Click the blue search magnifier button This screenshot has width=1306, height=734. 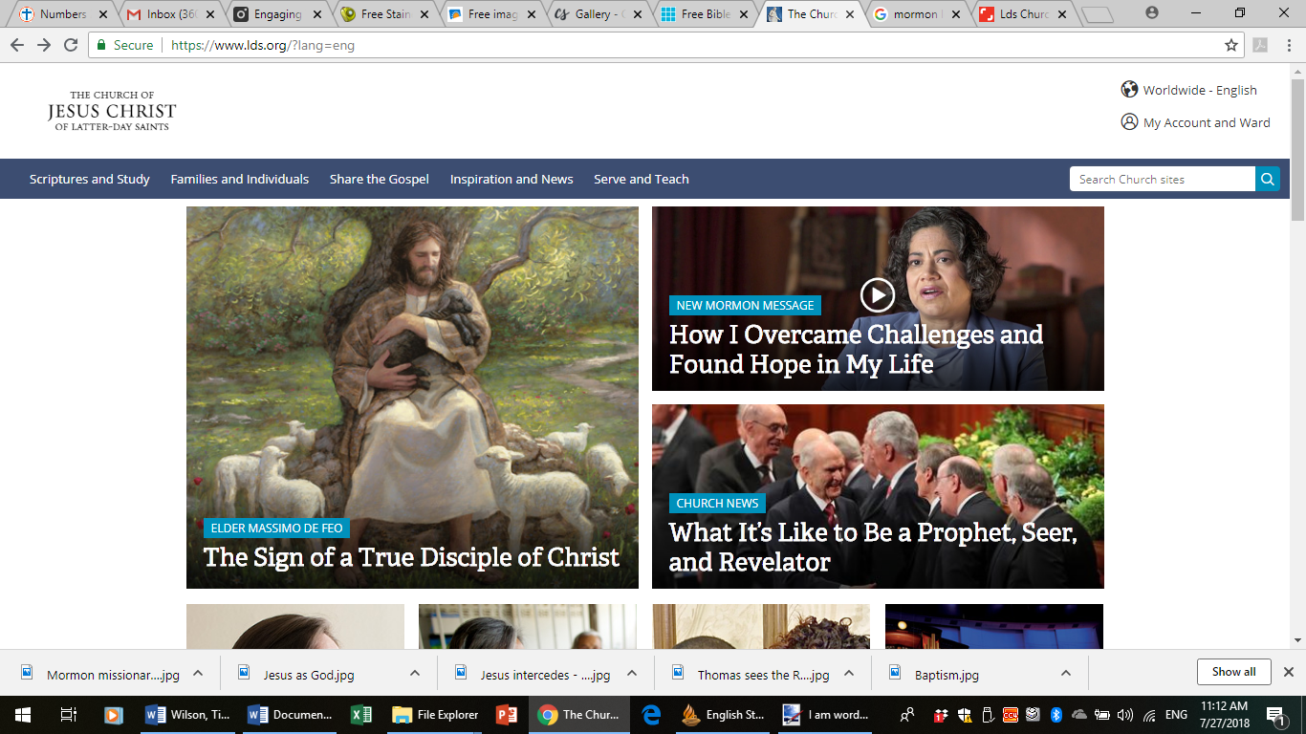pos(1268,179)
